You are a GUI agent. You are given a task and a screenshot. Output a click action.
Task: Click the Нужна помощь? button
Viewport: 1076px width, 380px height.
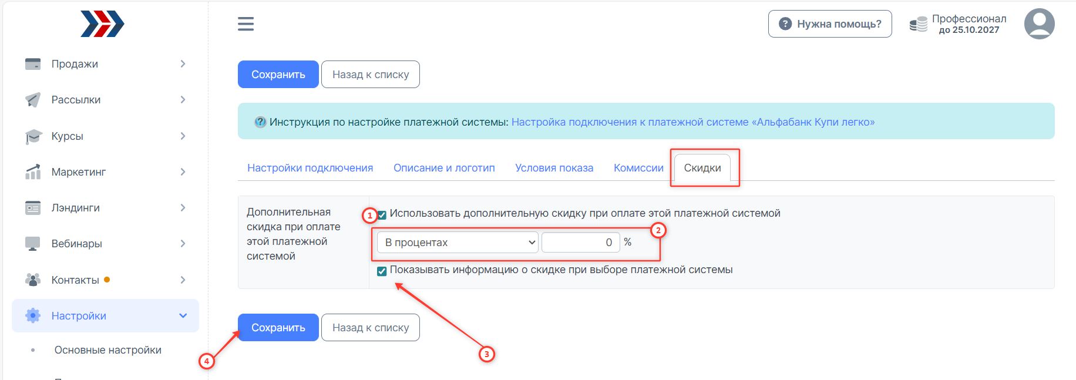(829, 24)
